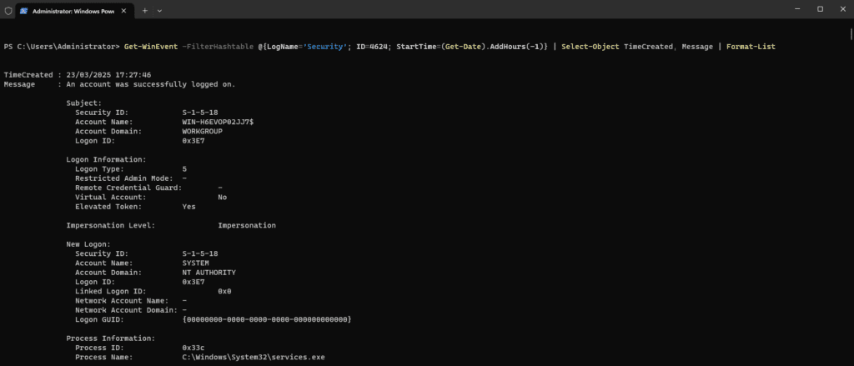This screenshot has width=854, height=366.
Task: Open a new tab with the plus button
Action: tap(144, 10)
